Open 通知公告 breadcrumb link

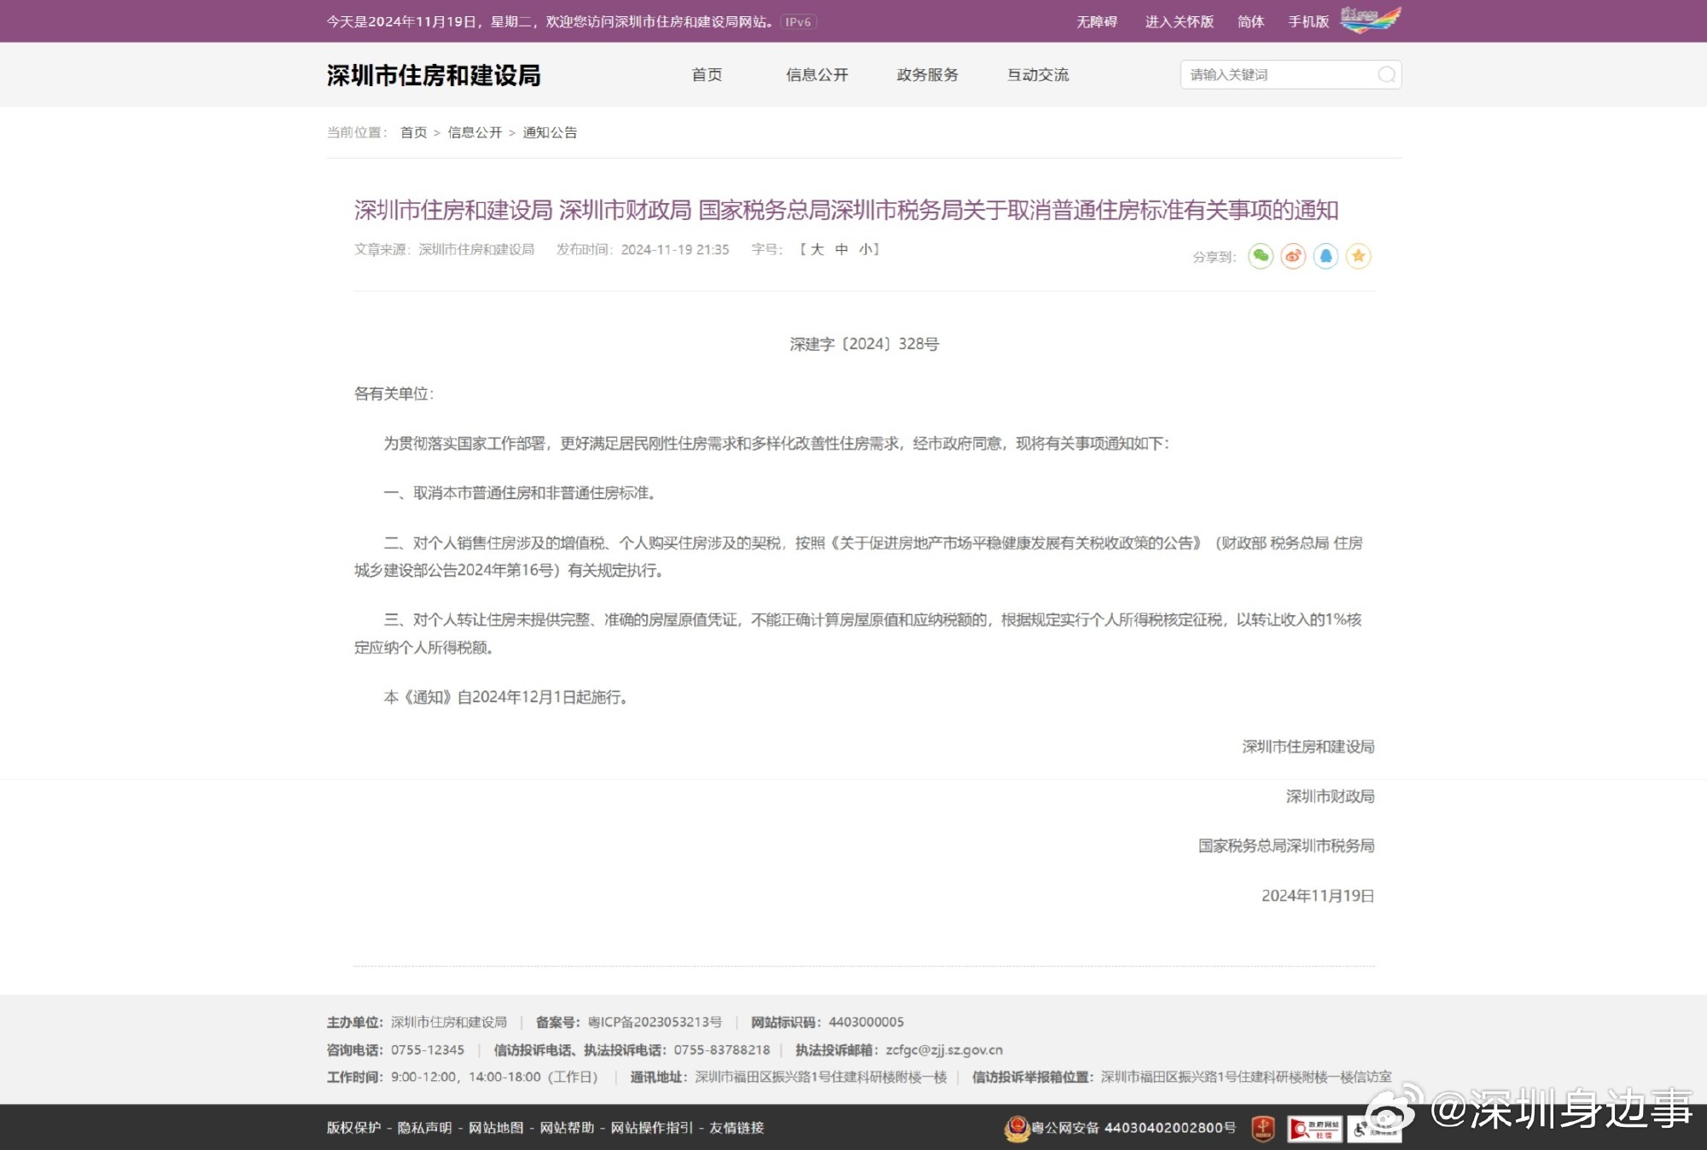(550, 132)
